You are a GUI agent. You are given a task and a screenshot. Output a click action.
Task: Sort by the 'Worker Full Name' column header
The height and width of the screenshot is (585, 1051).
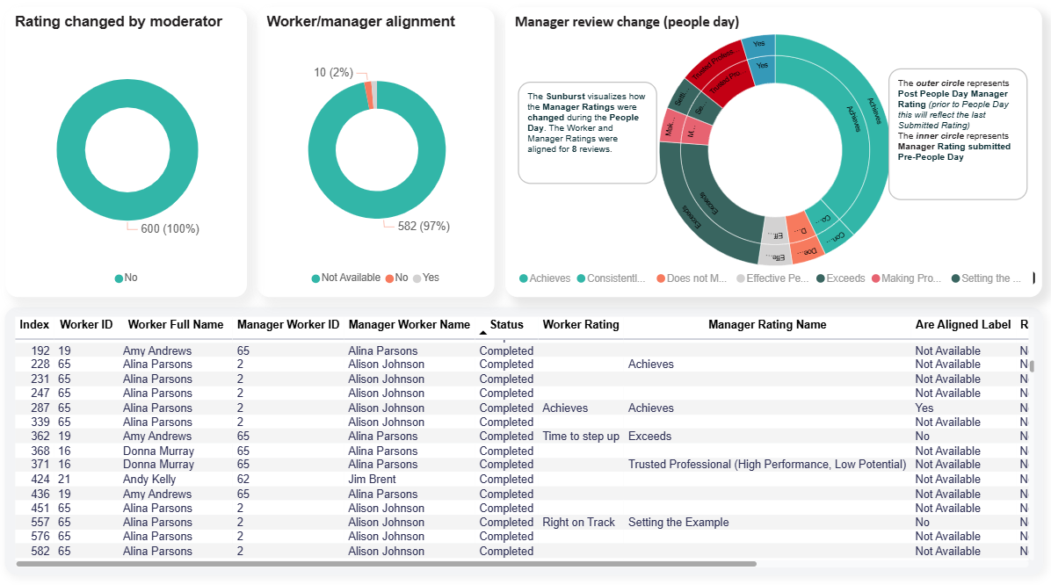(x=176, y=325)
